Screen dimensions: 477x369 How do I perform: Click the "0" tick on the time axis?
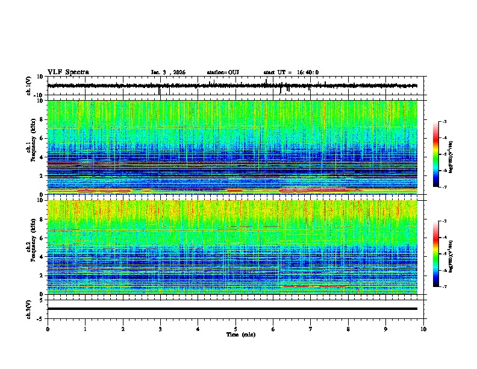(x=48, y=329)
